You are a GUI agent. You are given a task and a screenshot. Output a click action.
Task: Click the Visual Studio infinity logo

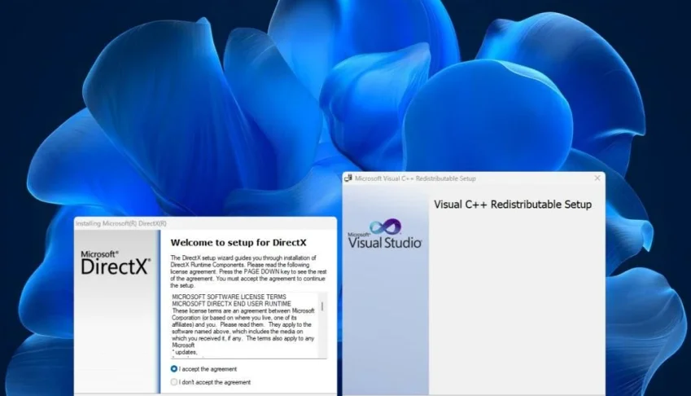click(x=386, y=227)
